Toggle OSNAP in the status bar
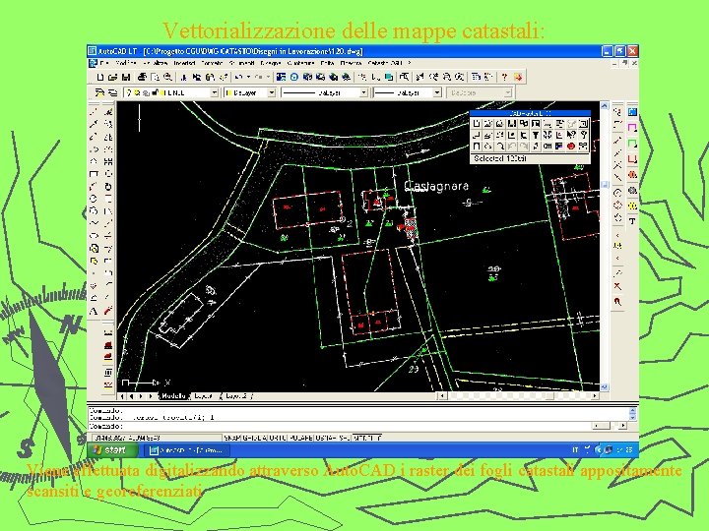709x531 pixels. click(x=326, y=438)
